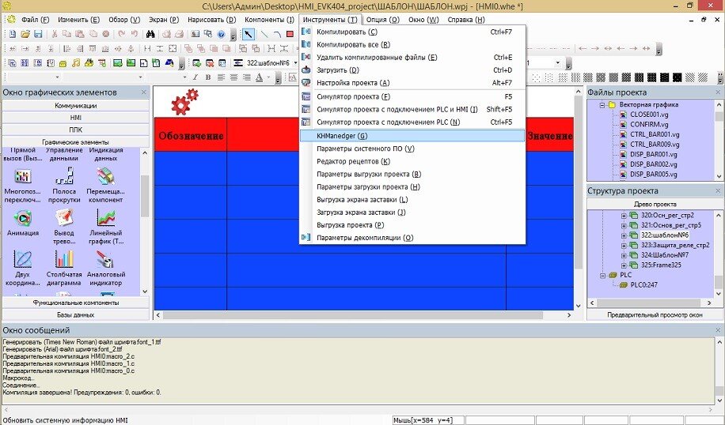Choose КНManedger (G) from Инструменты menu
Image resolution: width=725 pixels, height=425 pixels.
(412, 136)
